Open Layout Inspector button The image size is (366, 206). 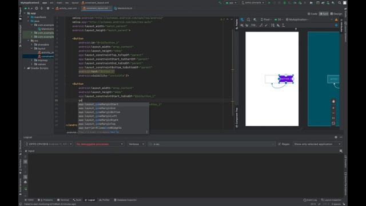coord(331,200)
